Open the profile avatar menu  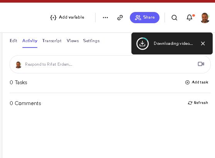(205, 18)
